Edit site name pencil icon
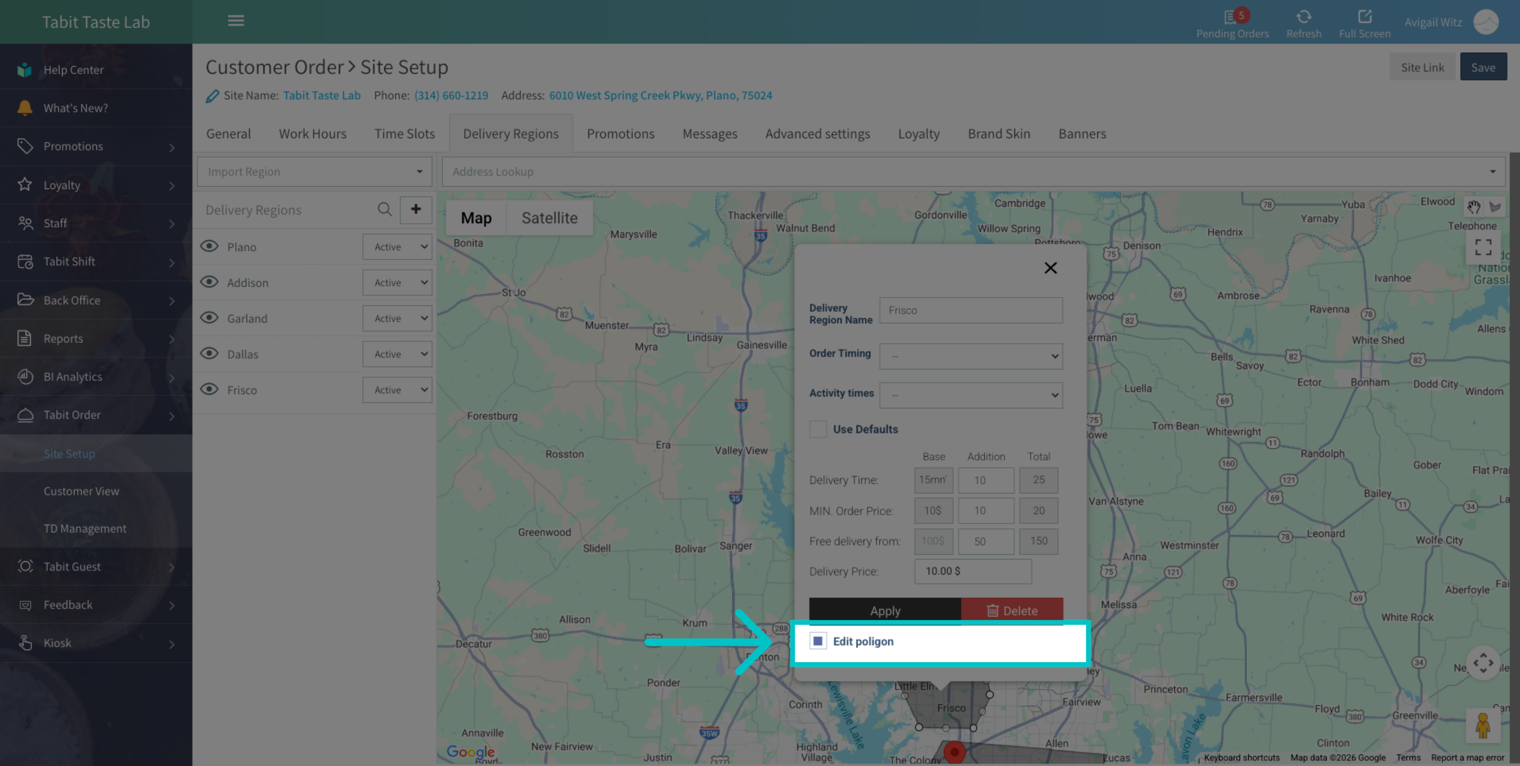This screenshot has width=1520, height=766. point(212,95)
